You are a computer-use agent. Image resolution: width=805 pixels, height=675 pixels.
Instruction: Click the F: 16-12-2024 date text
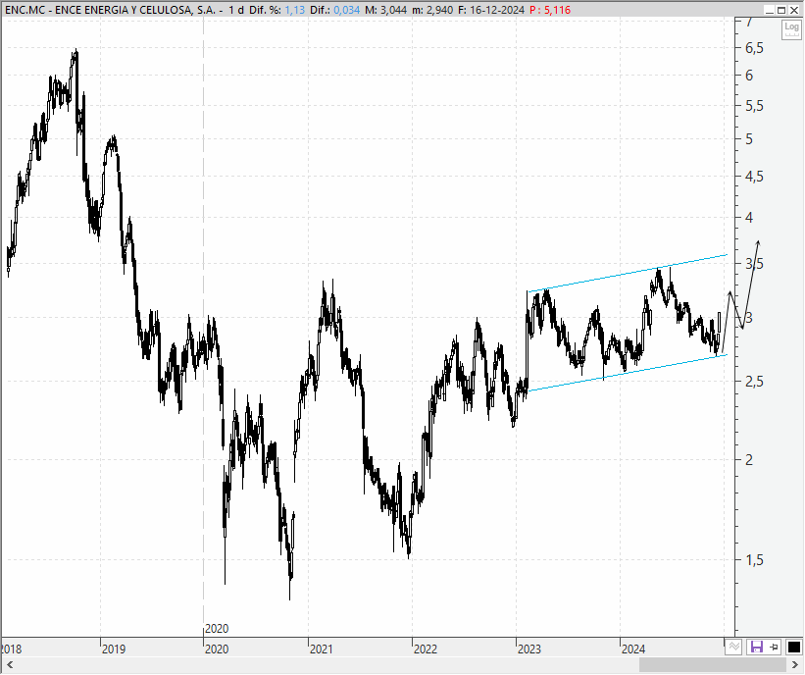(489, 10)
